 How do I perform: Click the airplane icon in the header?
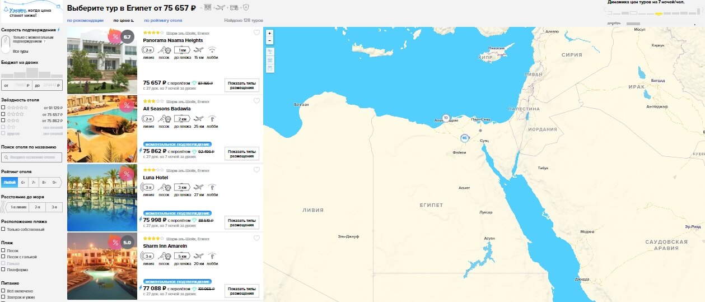click(x=221, y=7)
